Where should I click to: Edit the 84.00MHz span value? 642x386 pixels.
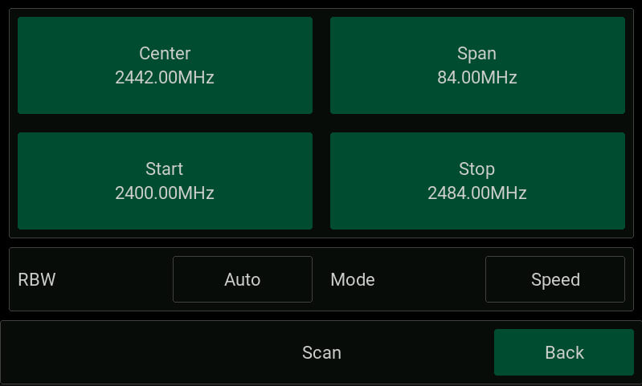tap(477, 78)
